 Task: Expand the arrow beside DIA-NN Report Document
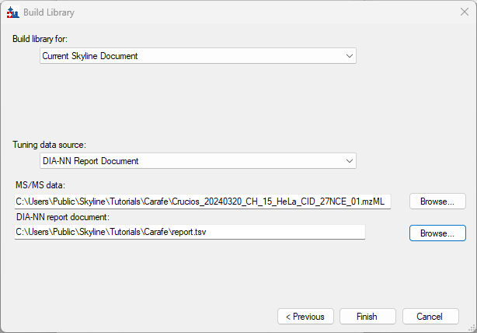click(x=349, y=161)
